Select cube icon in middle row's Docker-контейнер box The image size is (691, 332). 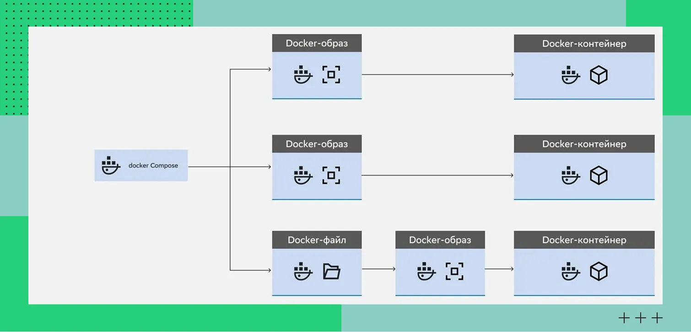coord(599,175)
